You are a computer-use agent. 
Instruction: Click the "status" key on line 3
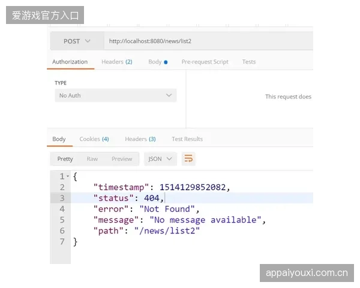click(x=113, y=198)
